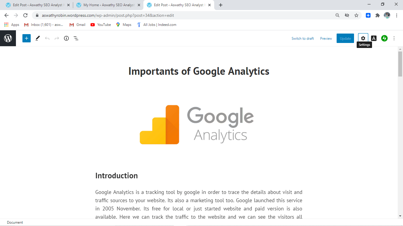403x226 pixels.
Task: Close the active Edit Post tab
Action: click(209, 5)
